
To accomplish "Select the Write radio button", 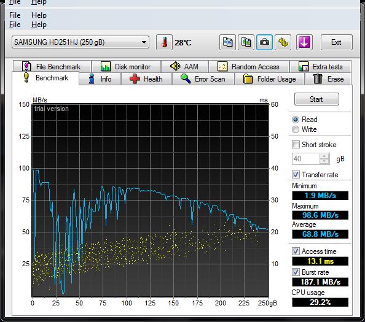I will click(x=296, y=129).
